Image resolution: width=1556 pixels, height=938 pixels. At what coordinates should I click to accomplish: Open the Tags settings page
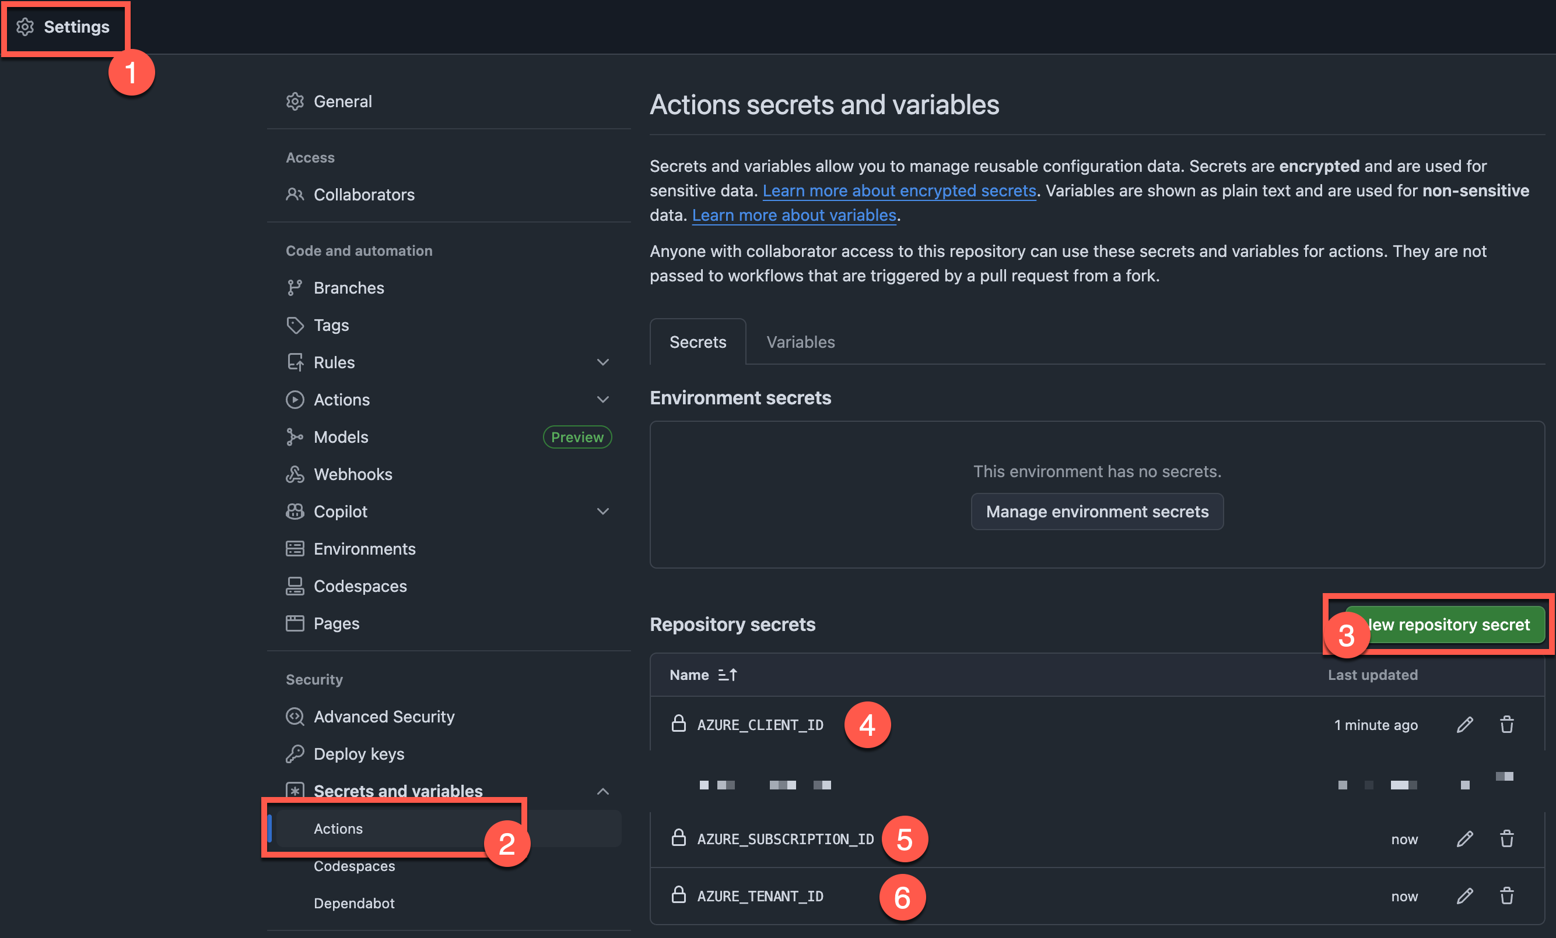point(331,325)
